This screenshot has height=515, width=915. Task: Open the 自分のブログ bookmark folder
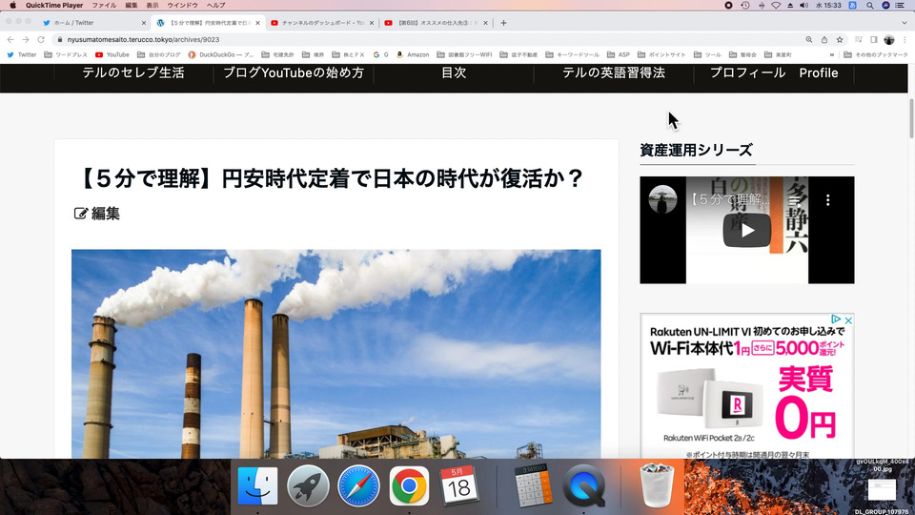coord(159,55)
